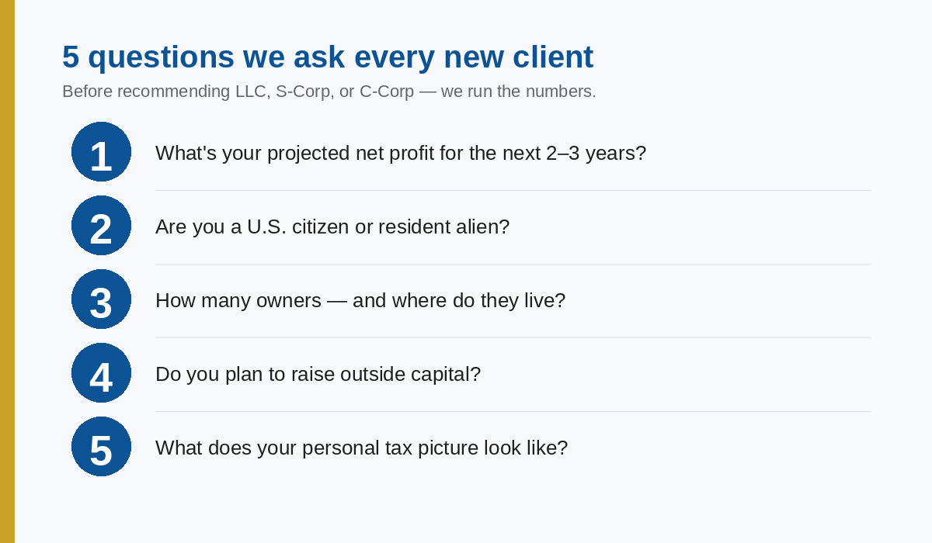Select the number 2 circle badge

click(x=101, y=226)
